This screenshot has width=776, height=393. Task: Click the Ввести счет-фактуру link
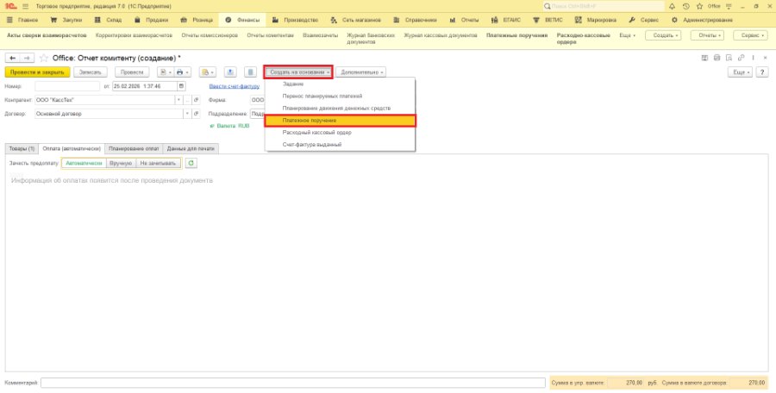[x=234, y=86]
